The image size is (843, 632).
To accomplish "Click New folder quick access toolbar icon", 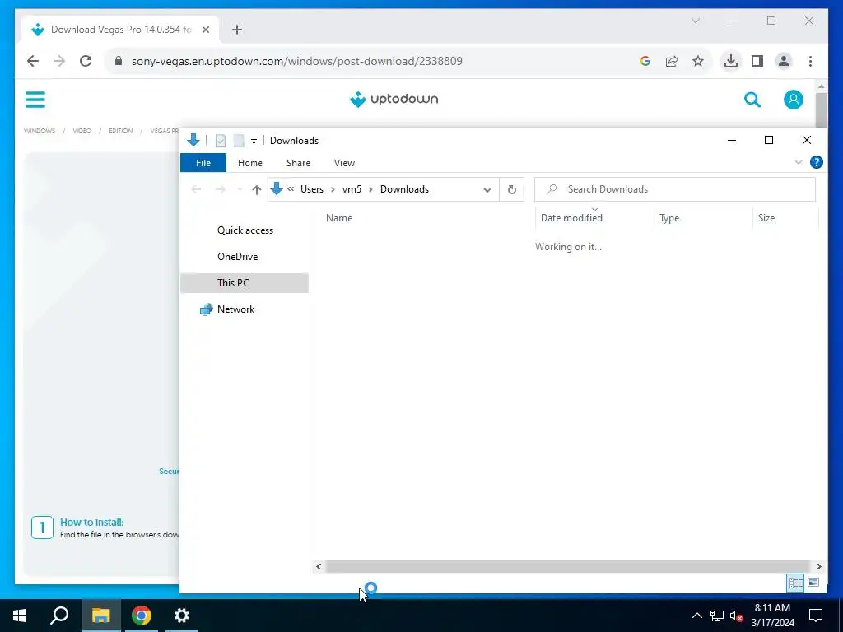I will (239, 141).
